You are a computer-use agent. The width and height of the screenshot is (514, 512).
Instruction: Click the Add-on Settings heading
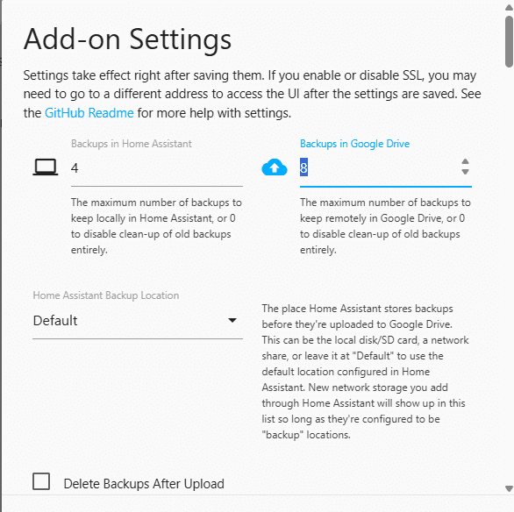pos(127,40)
